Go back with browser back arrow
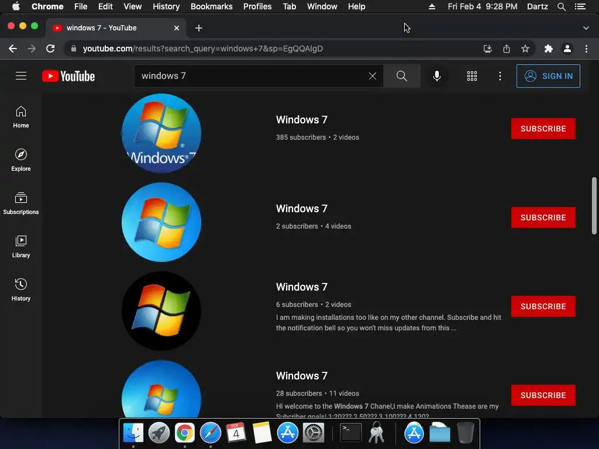The height and width of the screenshot is (449, 599). pyautogui.click(x=13, y=49)
